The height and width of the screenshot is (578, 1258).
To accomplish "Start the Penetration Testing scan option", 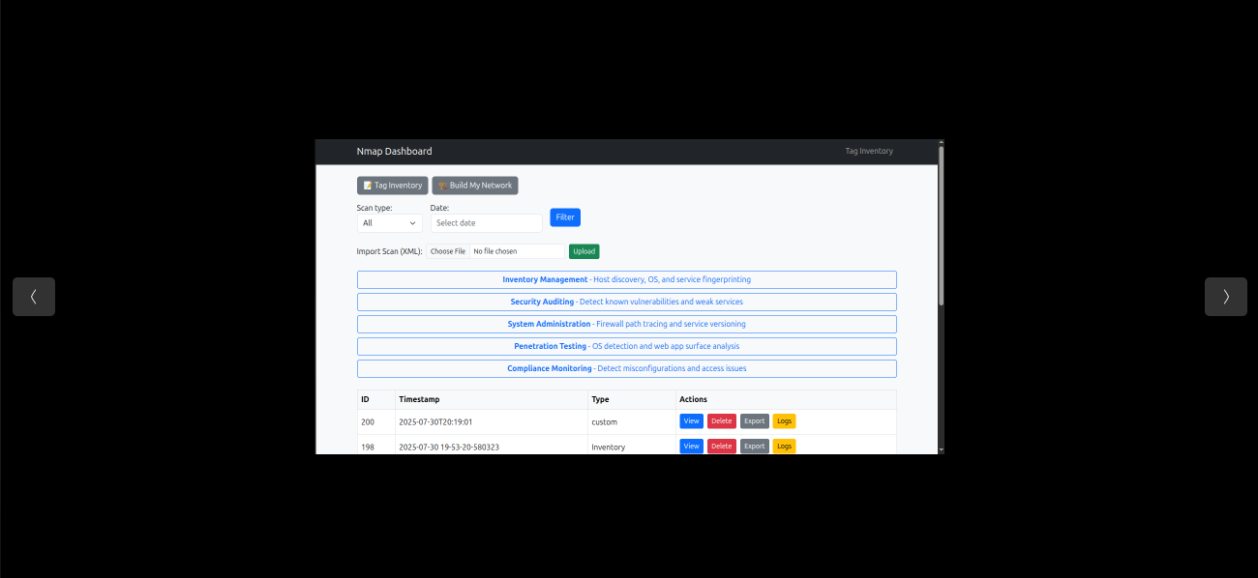I will [x=626, y=346].
